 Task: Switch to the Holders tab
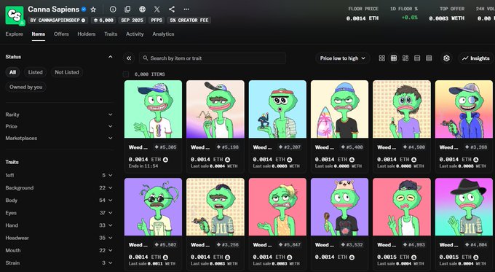[87, 34]
